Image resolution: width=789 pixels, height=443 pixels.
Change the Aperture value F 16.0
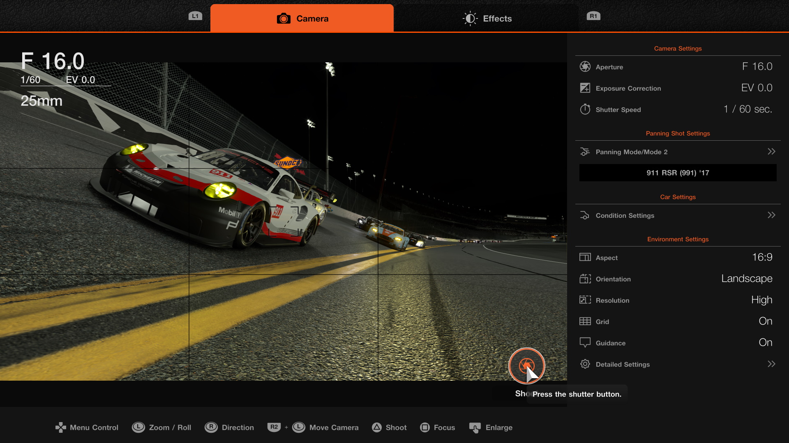coord(757,66)
